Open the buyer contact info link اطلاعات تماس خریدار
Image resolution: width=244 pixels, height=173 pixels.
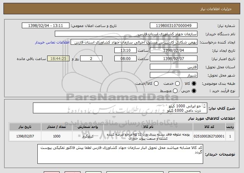(x=52, y=42)
